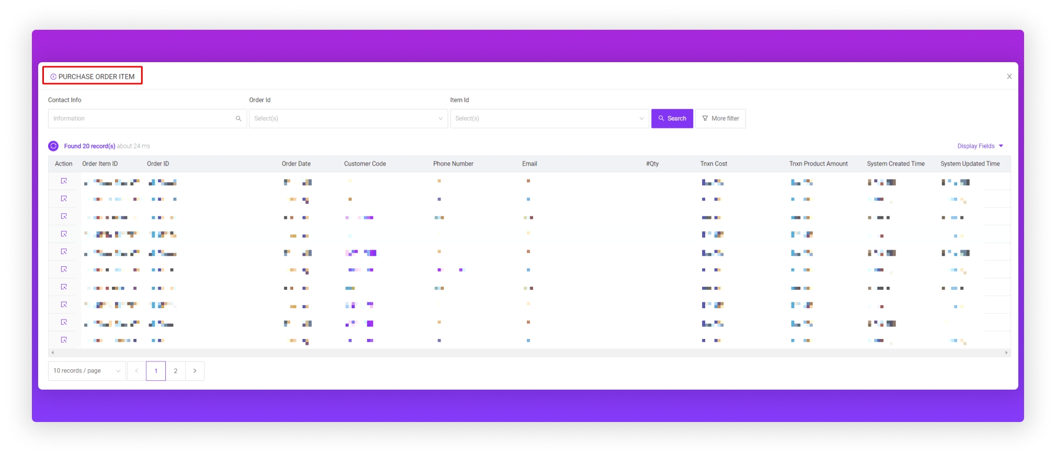Click the horizontal scrollbar right arrow
Viewport: 1057px width, 457px height.
click(x=1006, y=353)
